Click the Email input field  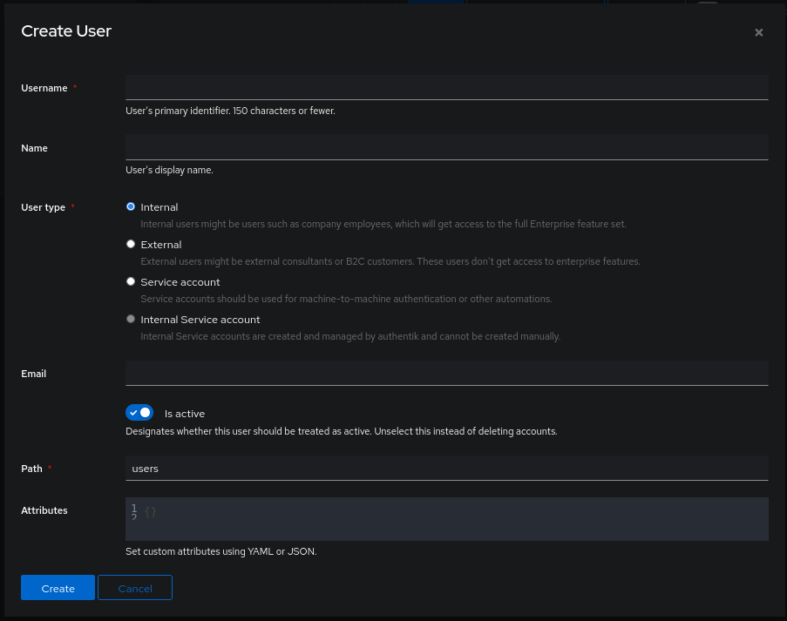pos(447,373)
